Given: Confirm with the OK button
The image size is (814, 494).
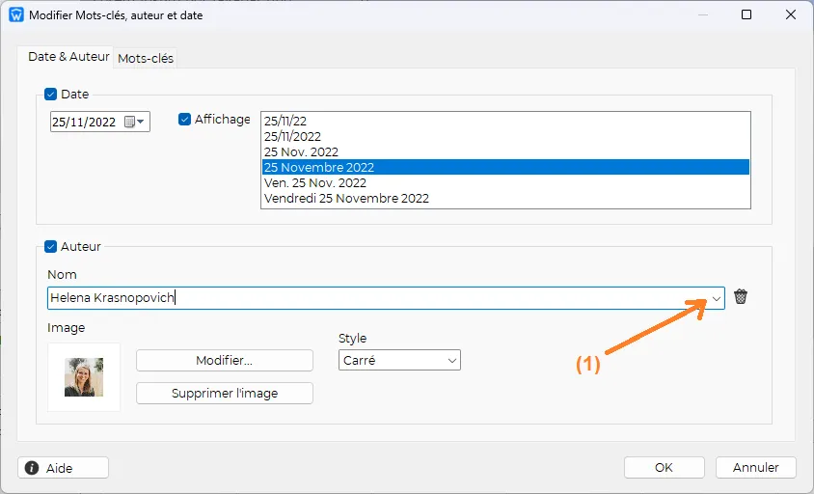Looking at the screenshot, I should pos(664,468).
